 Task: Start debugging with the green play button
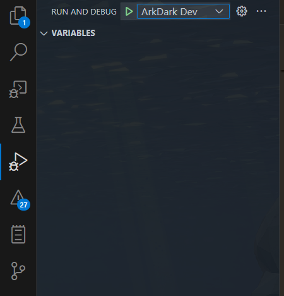tap(129, 11)
